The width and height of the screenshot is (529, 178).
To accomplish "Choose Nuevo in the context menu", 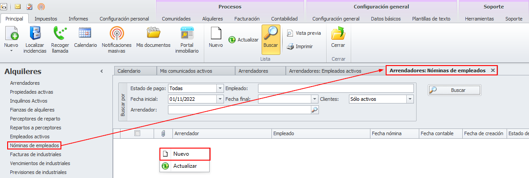I will click(x=185, y=154).
